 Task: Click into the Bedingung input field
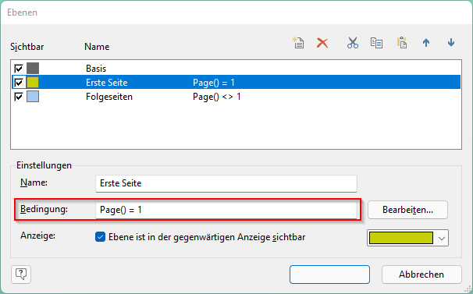(226, 210)
